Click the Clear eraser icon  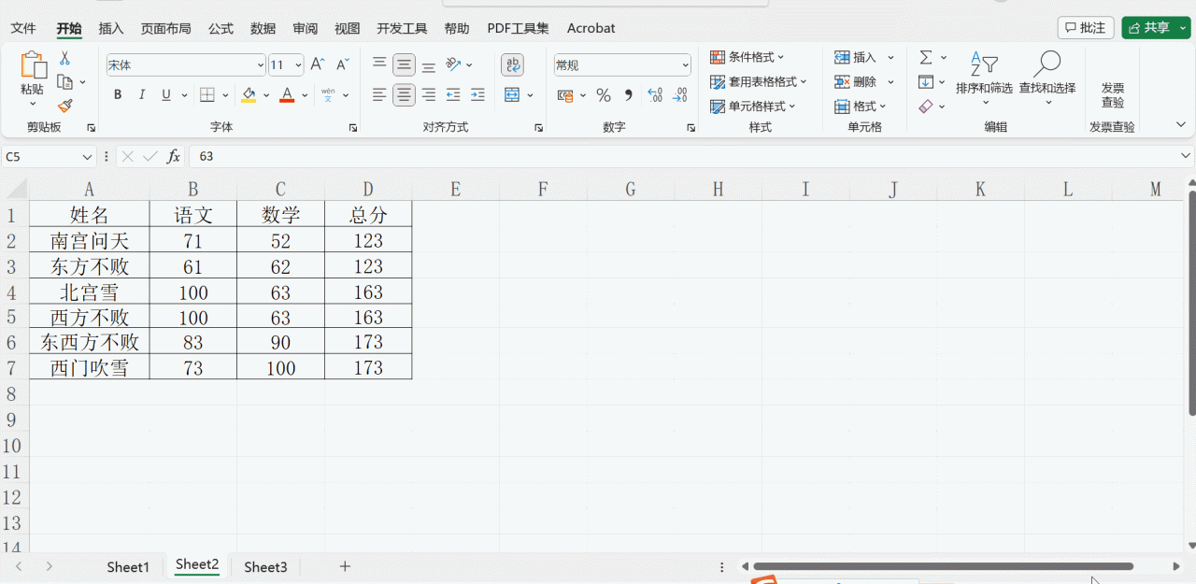click(925, 107)
